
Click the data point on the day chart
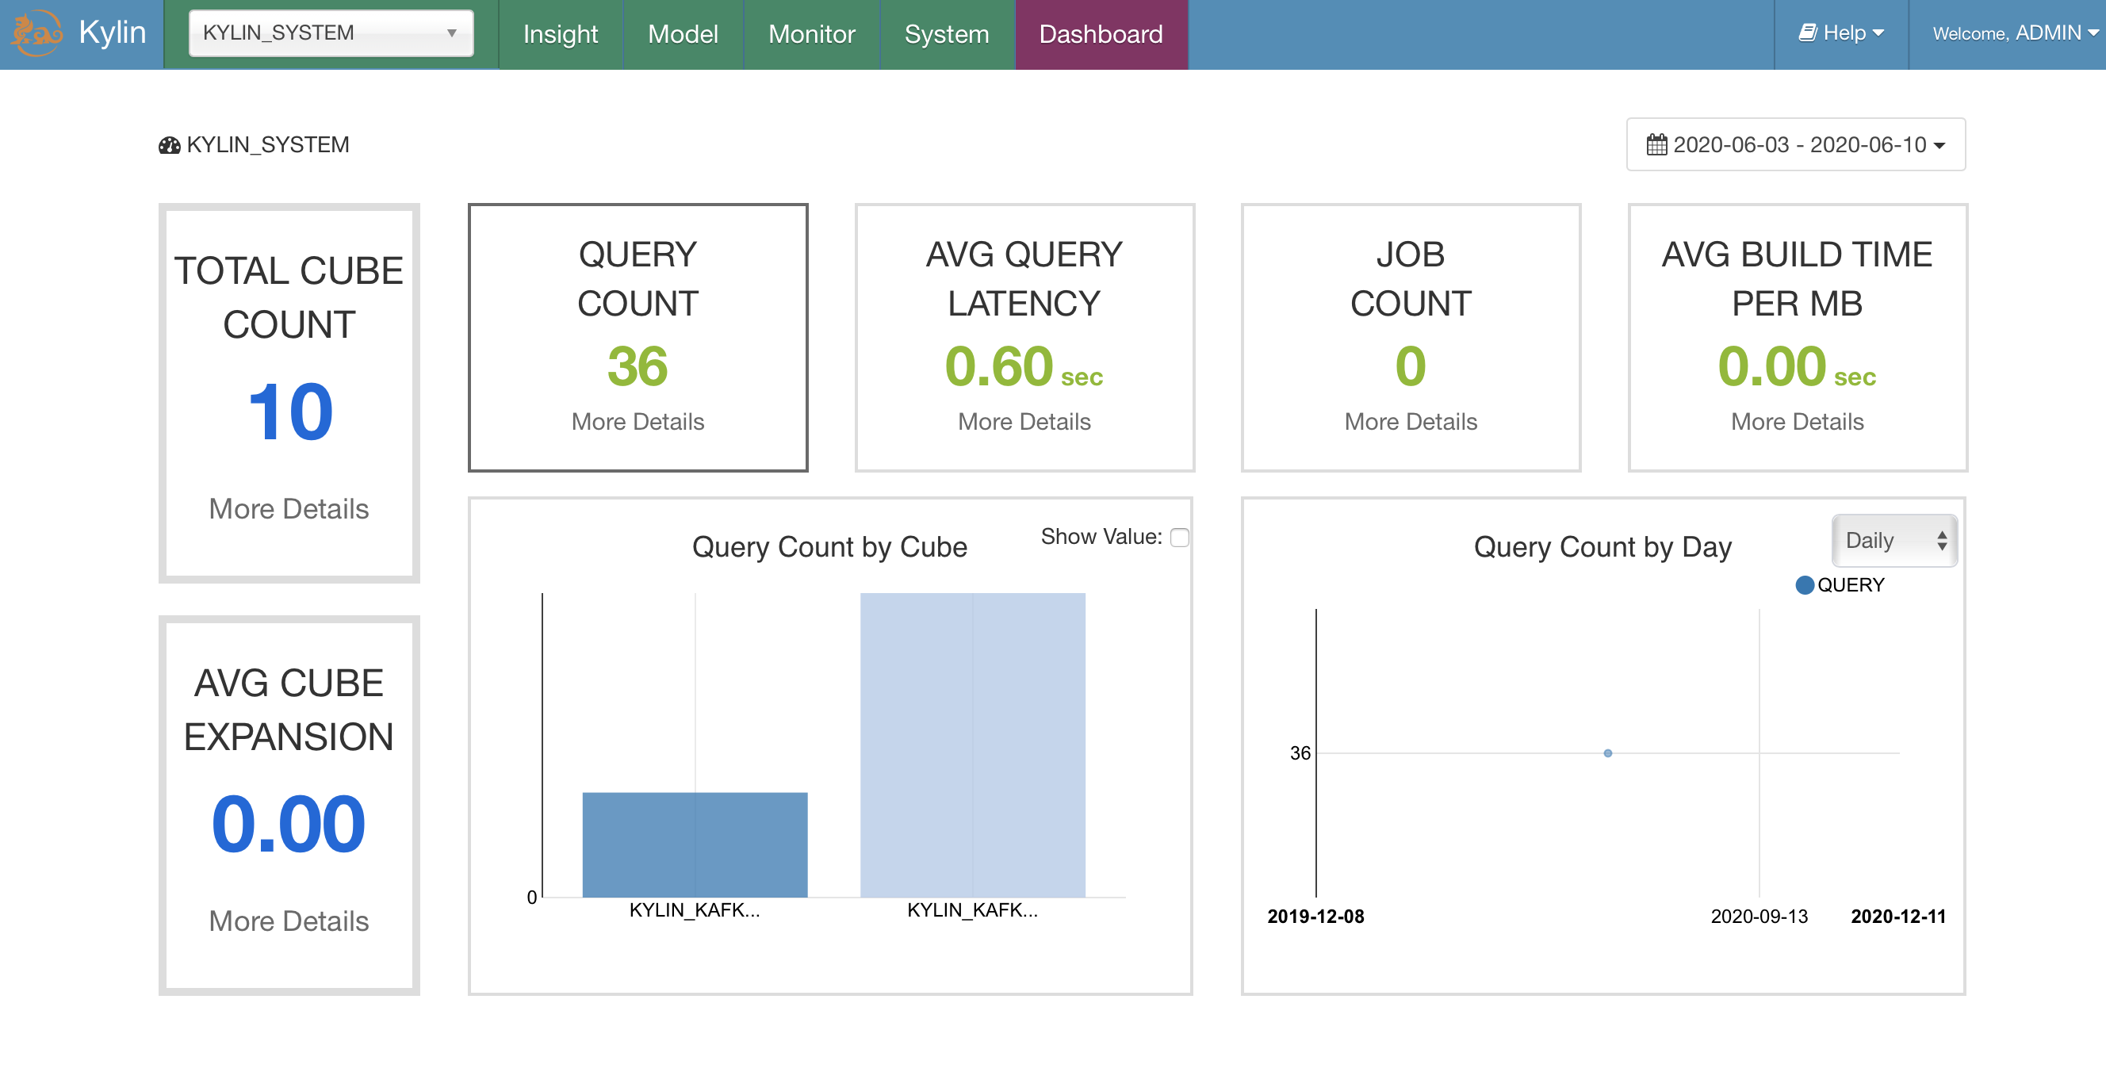click(x=1607, y=753)
